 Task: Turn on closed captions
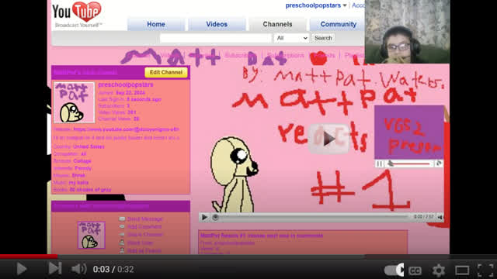click(415, 270)
